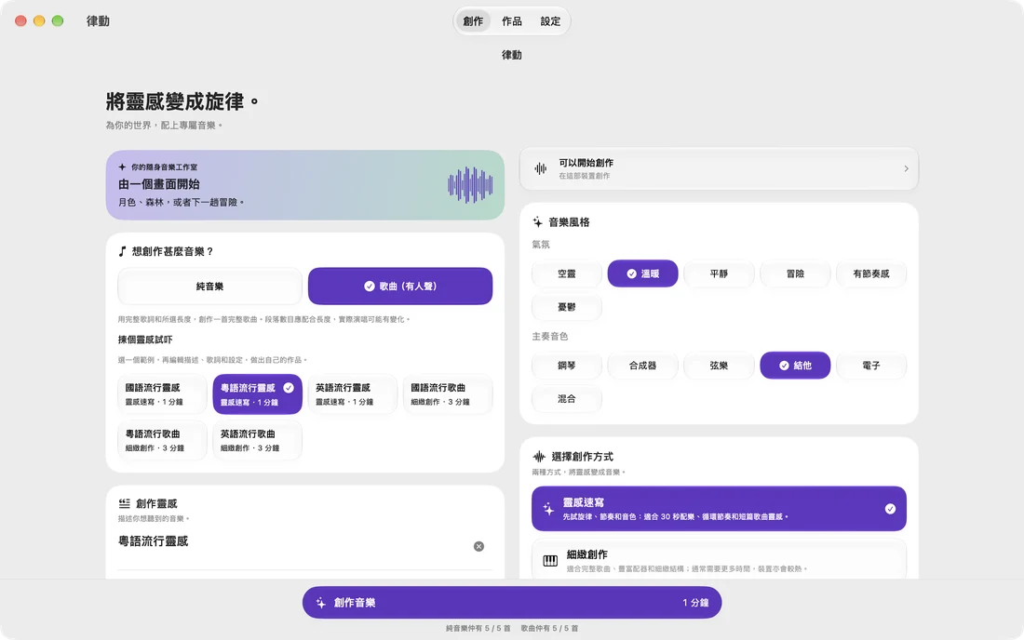Screen dimensions: 1024x640
Task: Open the 設定 tab
Action: pos(550,20)
